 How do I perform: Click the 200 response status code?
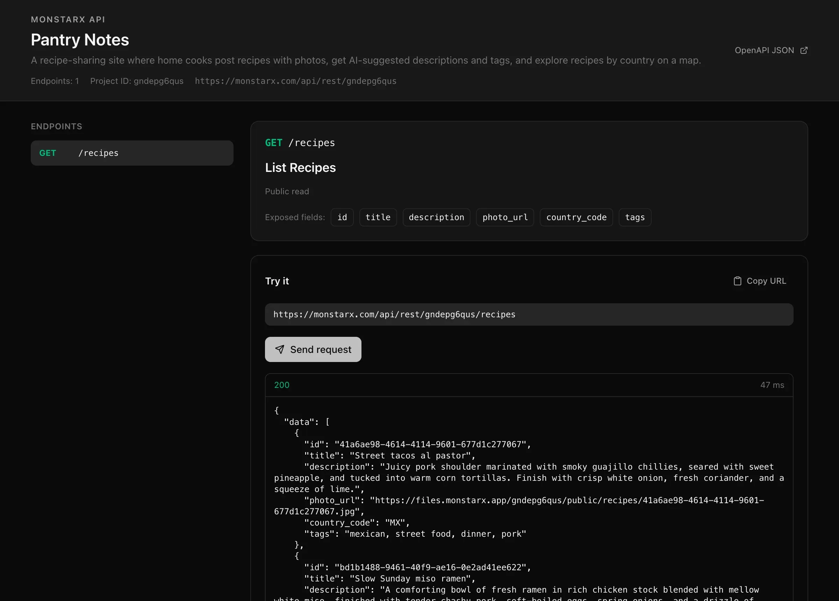[282, 385]
